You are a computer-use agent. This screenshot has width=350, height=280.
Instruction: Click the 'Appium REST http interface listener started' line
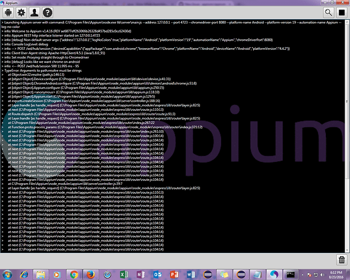[x=50, y=35]
